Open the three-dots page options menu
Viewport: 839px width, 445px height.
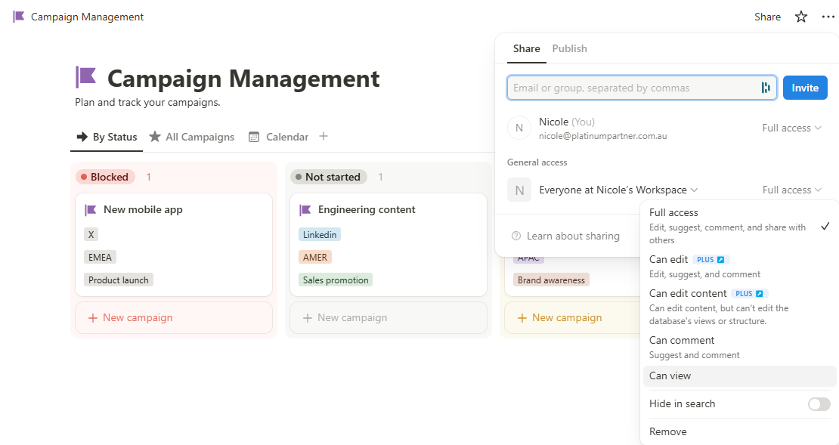pos(828,17)
